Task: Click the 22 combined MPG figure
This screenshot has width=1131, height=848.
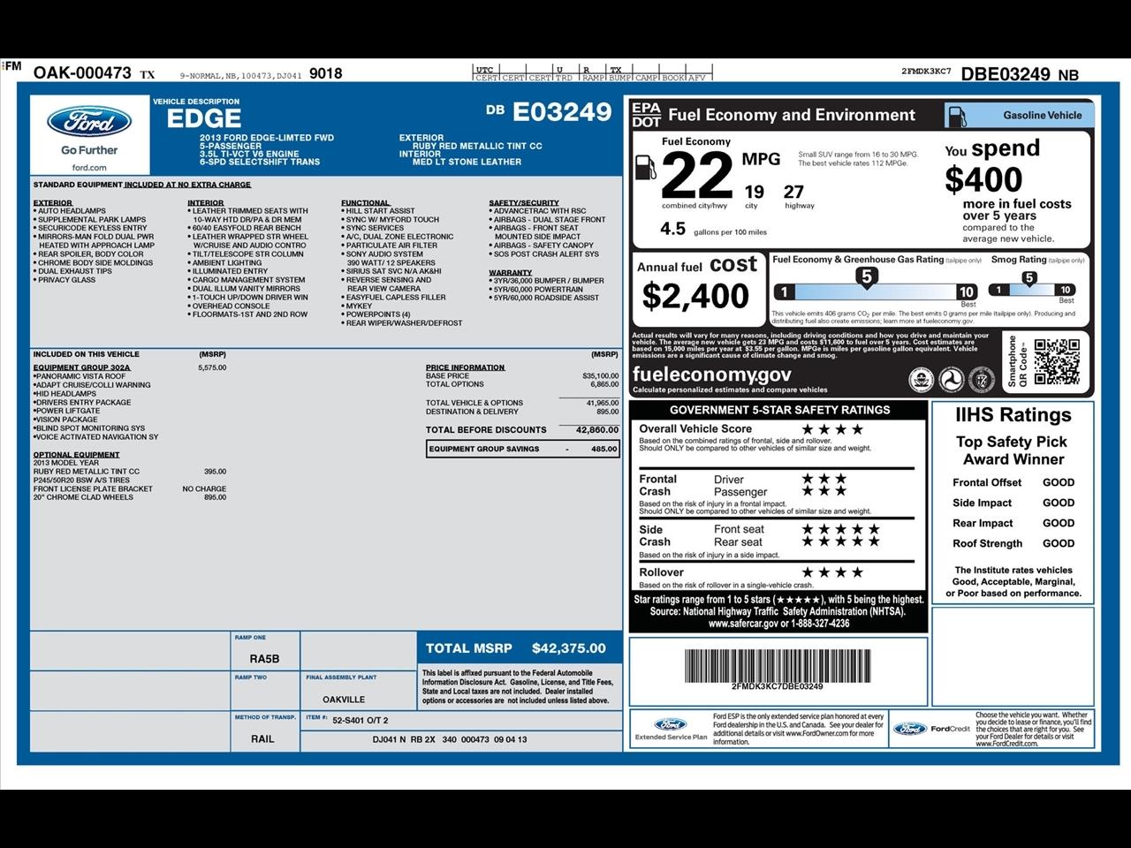Action: point(697,175)
